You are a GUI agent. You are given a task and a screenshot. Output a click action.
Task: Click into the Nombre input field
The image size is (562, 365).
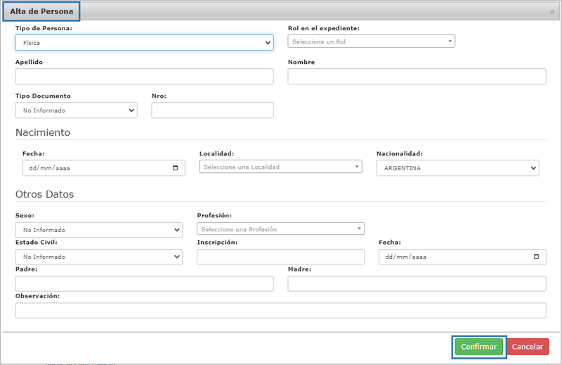(x=417, y=77)
